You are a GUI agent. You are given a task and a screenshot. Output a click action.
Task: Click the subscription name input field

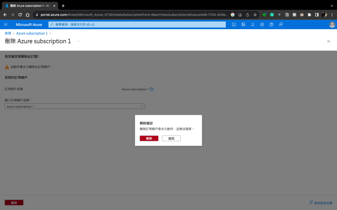75,106
